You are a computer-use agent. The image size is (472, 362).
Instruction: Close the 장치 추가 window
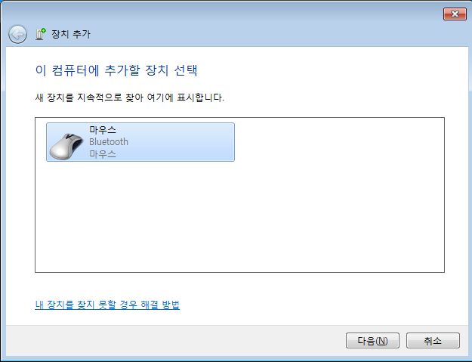point(455,14)
